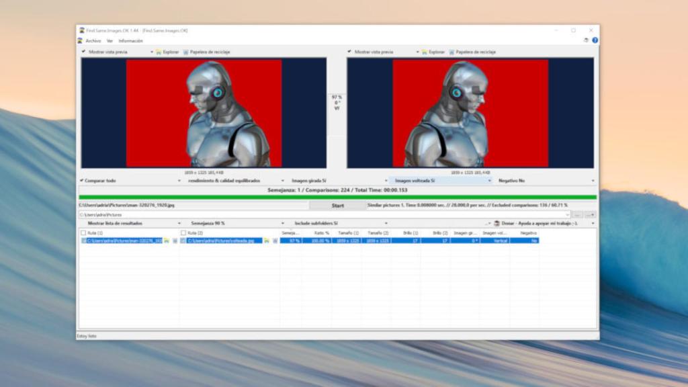Open the Información menu
The width and height of the screenshot is (688, 387).
pyautogui.click(x=130, y=41)
